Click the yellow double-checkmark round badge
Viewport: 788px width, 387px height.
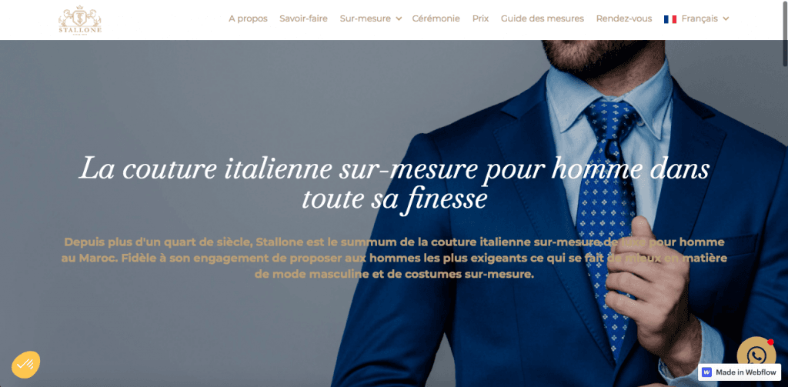(25, 365)
